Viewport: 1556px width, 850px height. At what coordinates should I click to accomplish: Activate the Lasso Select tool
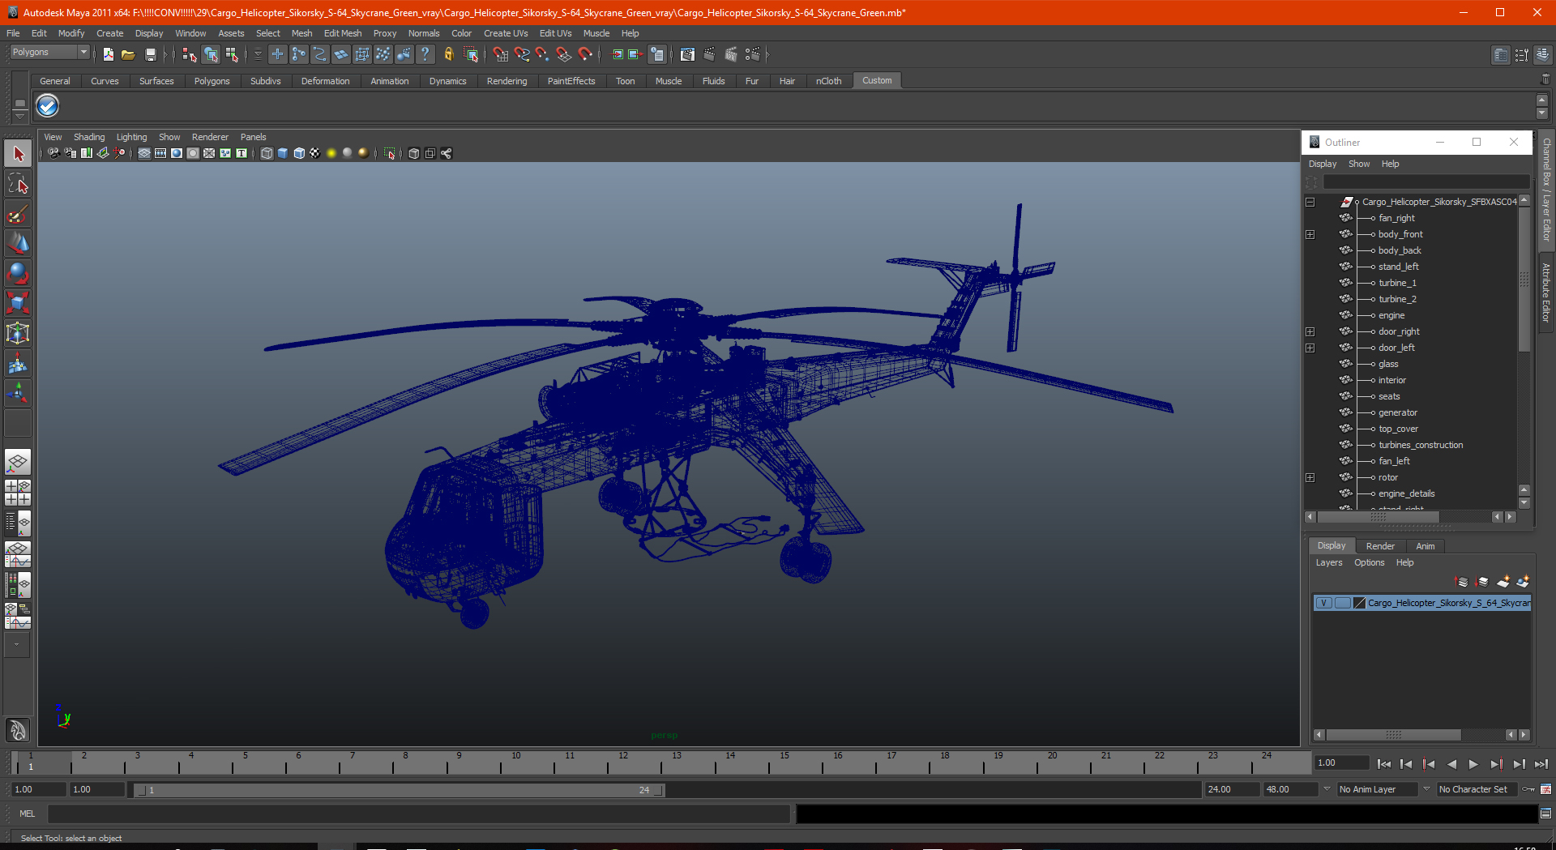pyautogui.click(x=18, y=183)
